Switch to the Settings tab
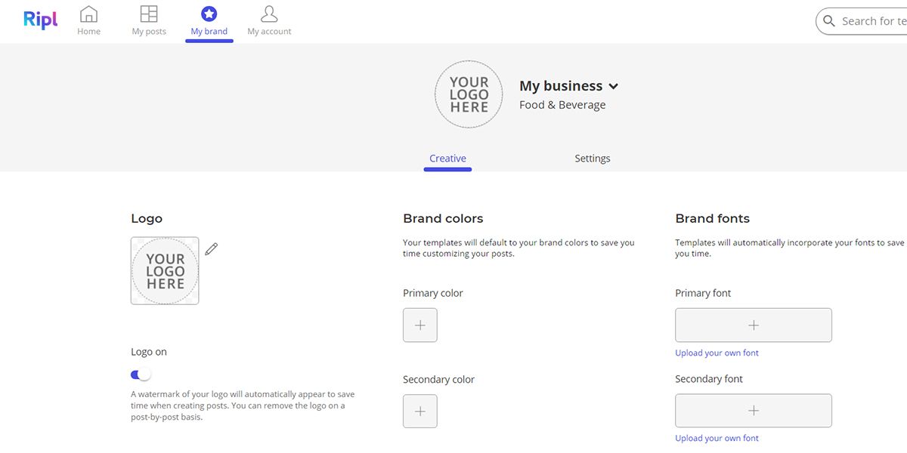Viewport: 907px width, 453px height. (592, 158)
